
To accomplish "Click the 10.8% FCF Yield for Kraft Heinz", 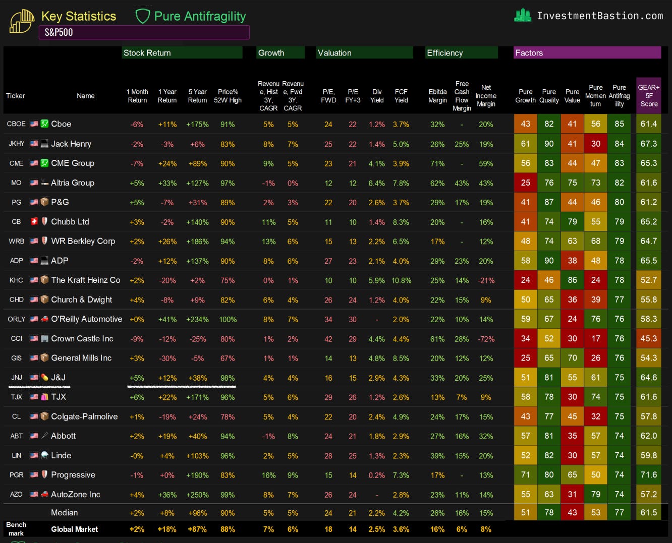I will click(x=402, y=280).
